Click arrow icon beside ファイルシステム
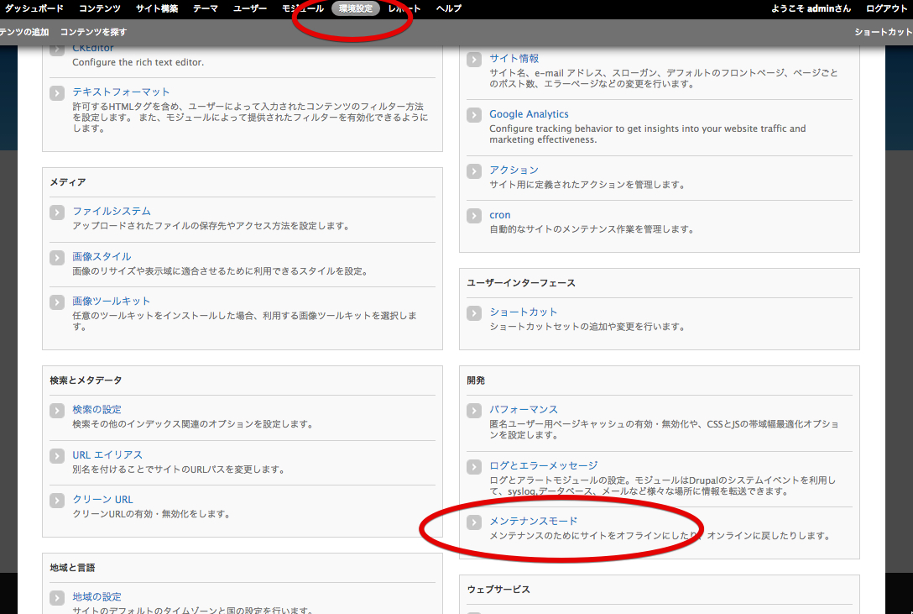913x614 pixels. click(57, 213)
